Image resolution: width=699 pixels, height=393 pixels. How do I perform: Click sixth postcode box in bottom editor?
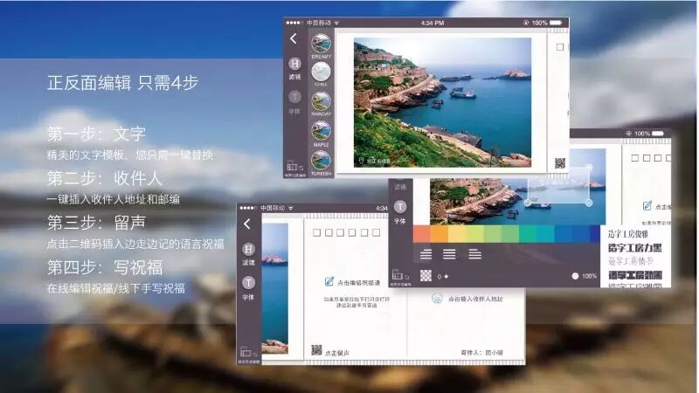click(377, 232)
